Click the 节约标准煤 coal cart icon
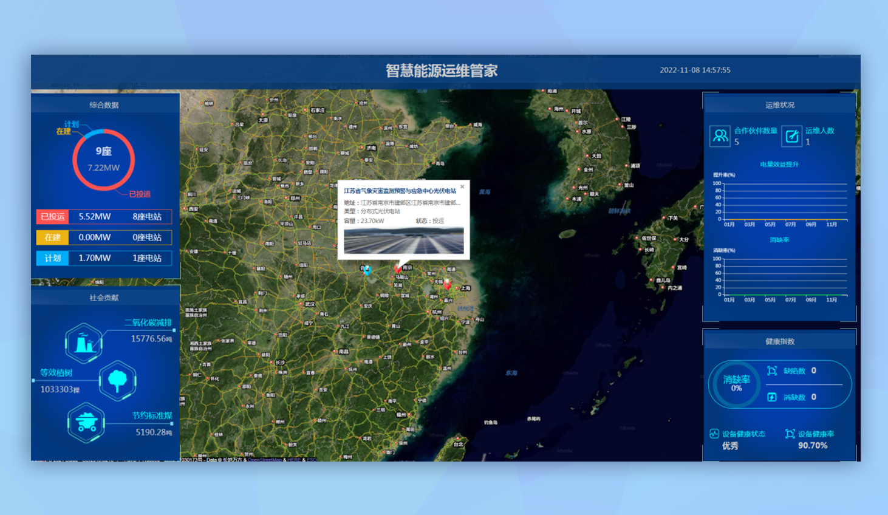This screenshot has height=515, width=888. [x=86, y=422]
